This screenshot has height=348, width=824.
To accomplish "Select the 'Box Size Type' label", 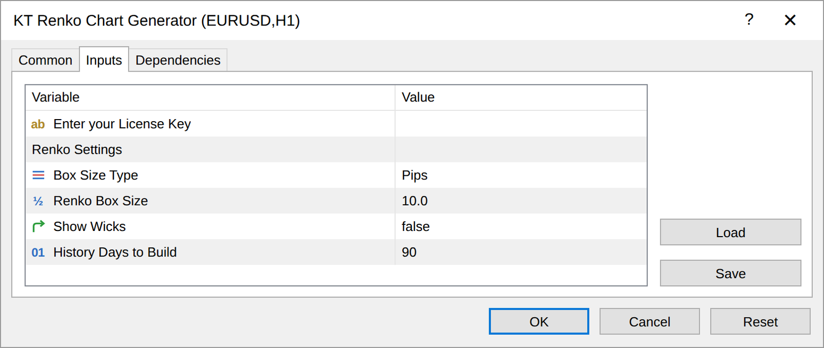I will [x=96, y=175].
